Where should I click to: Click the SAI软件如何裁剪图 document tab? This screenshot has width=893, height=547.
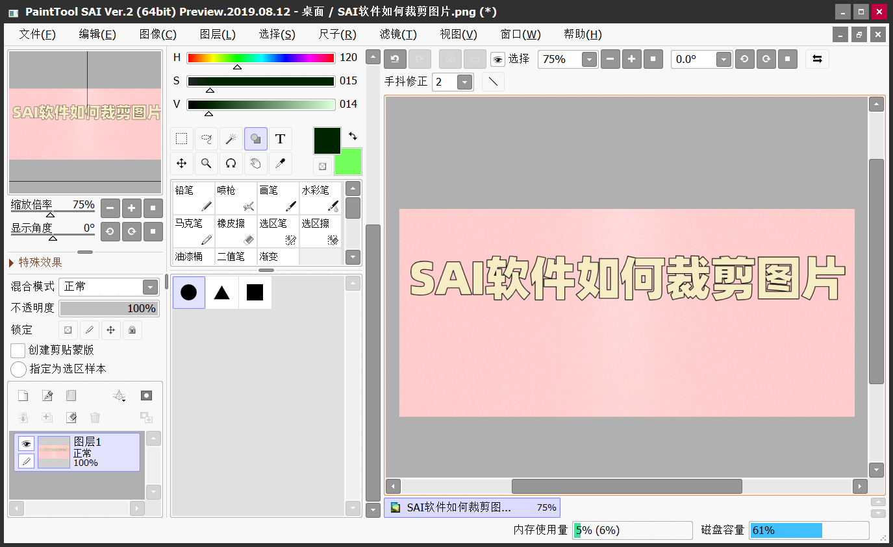tap(472, 507)
